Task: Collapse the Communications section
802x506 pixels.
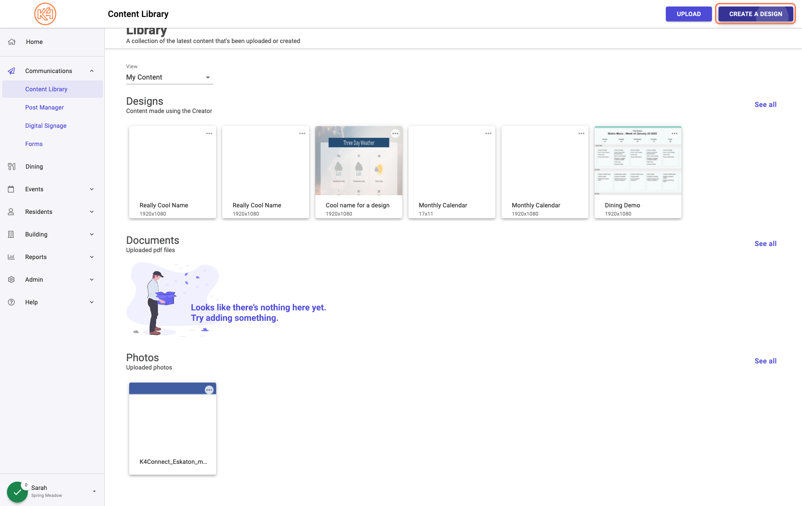Action: [x=92, y=71]
